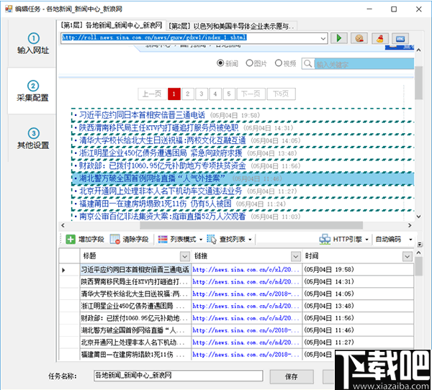Open news link 财政部已拨付1060.95亿元

tap(162, 165)
